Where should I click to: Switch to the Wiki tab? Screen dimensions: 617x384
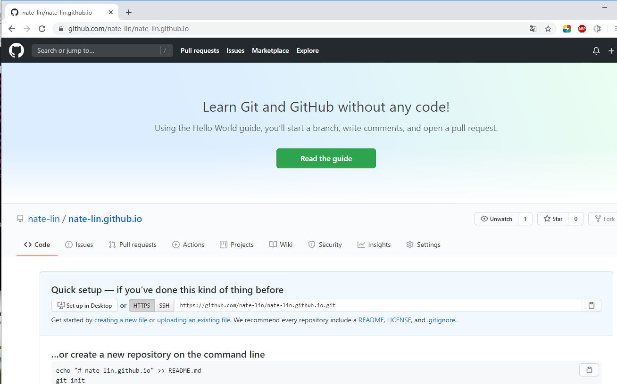pos(281,245)
